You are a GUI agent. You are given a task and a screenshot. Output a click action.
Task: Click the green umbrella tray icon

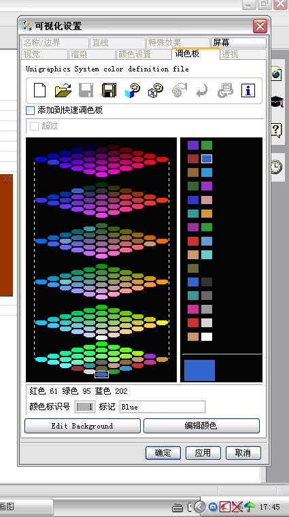pyautogui.click(x=250, y=507)
